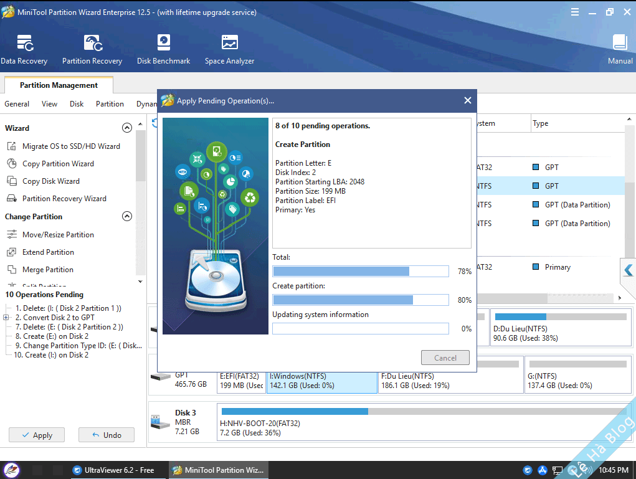Select the highlighted GPT row
The image size is (636, 479).
(x=550, y=186)
